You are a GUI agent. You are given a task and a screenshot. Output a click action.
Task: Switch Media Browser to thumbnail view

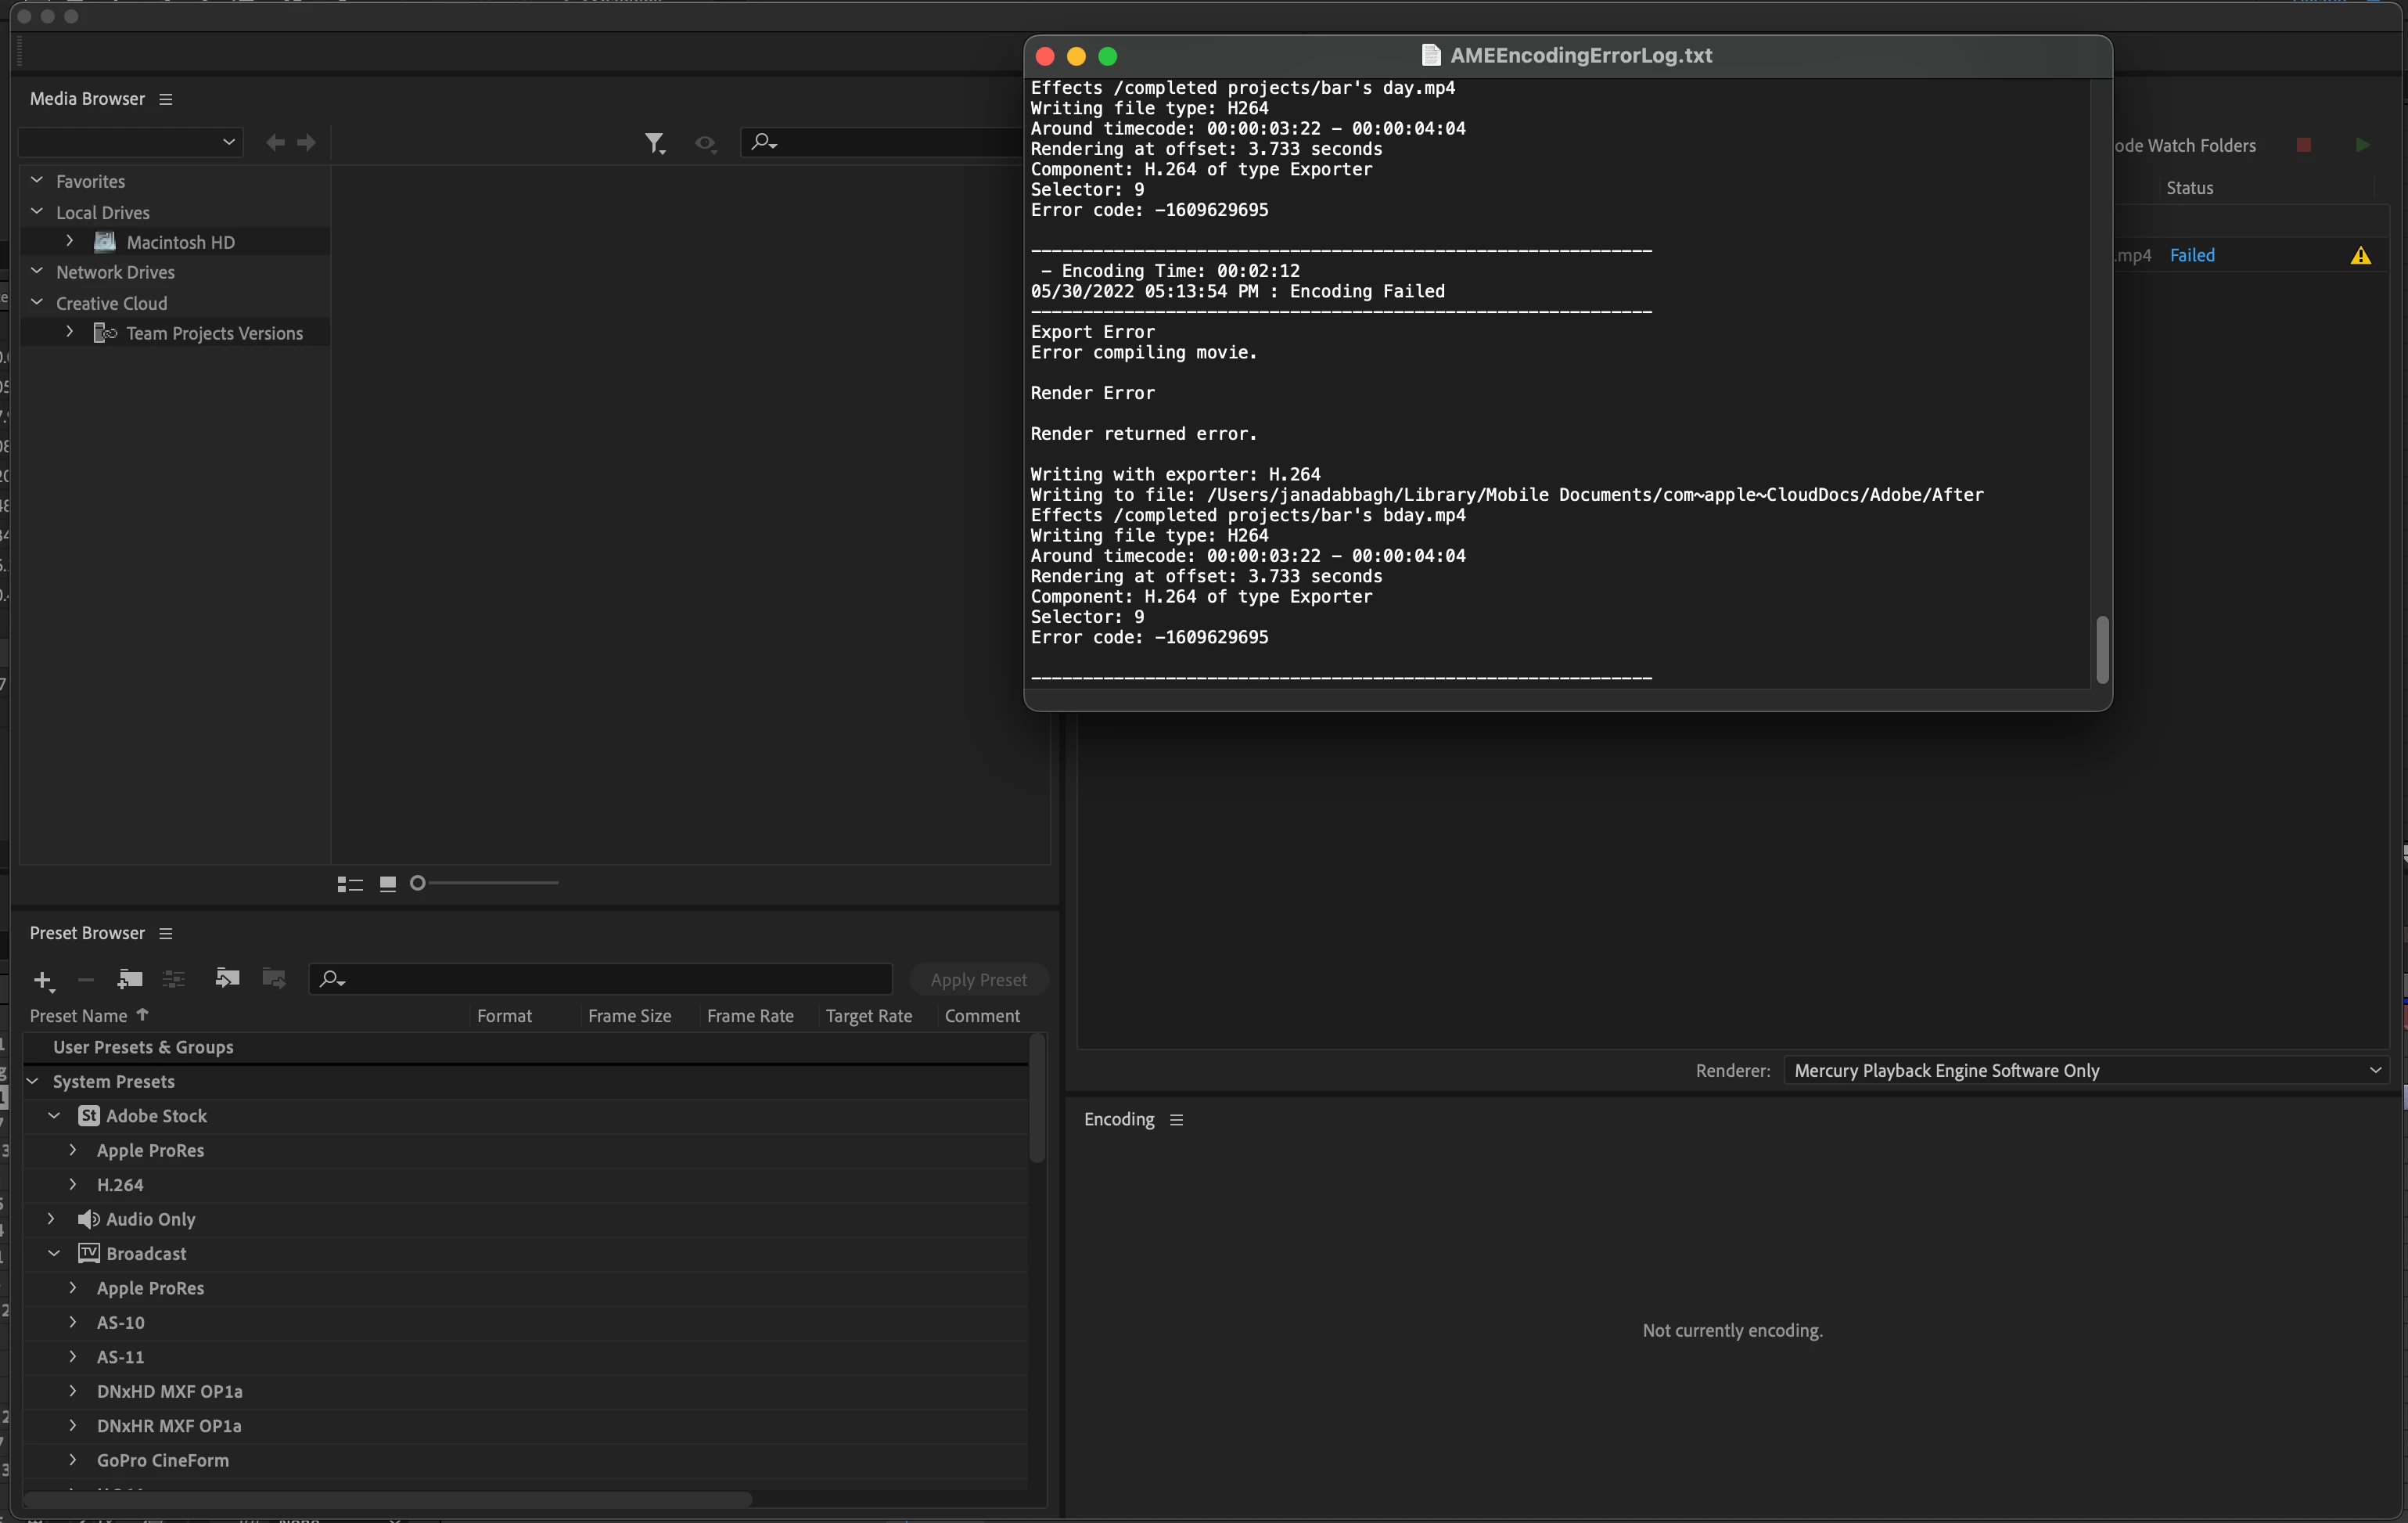[x=388, y=884]
